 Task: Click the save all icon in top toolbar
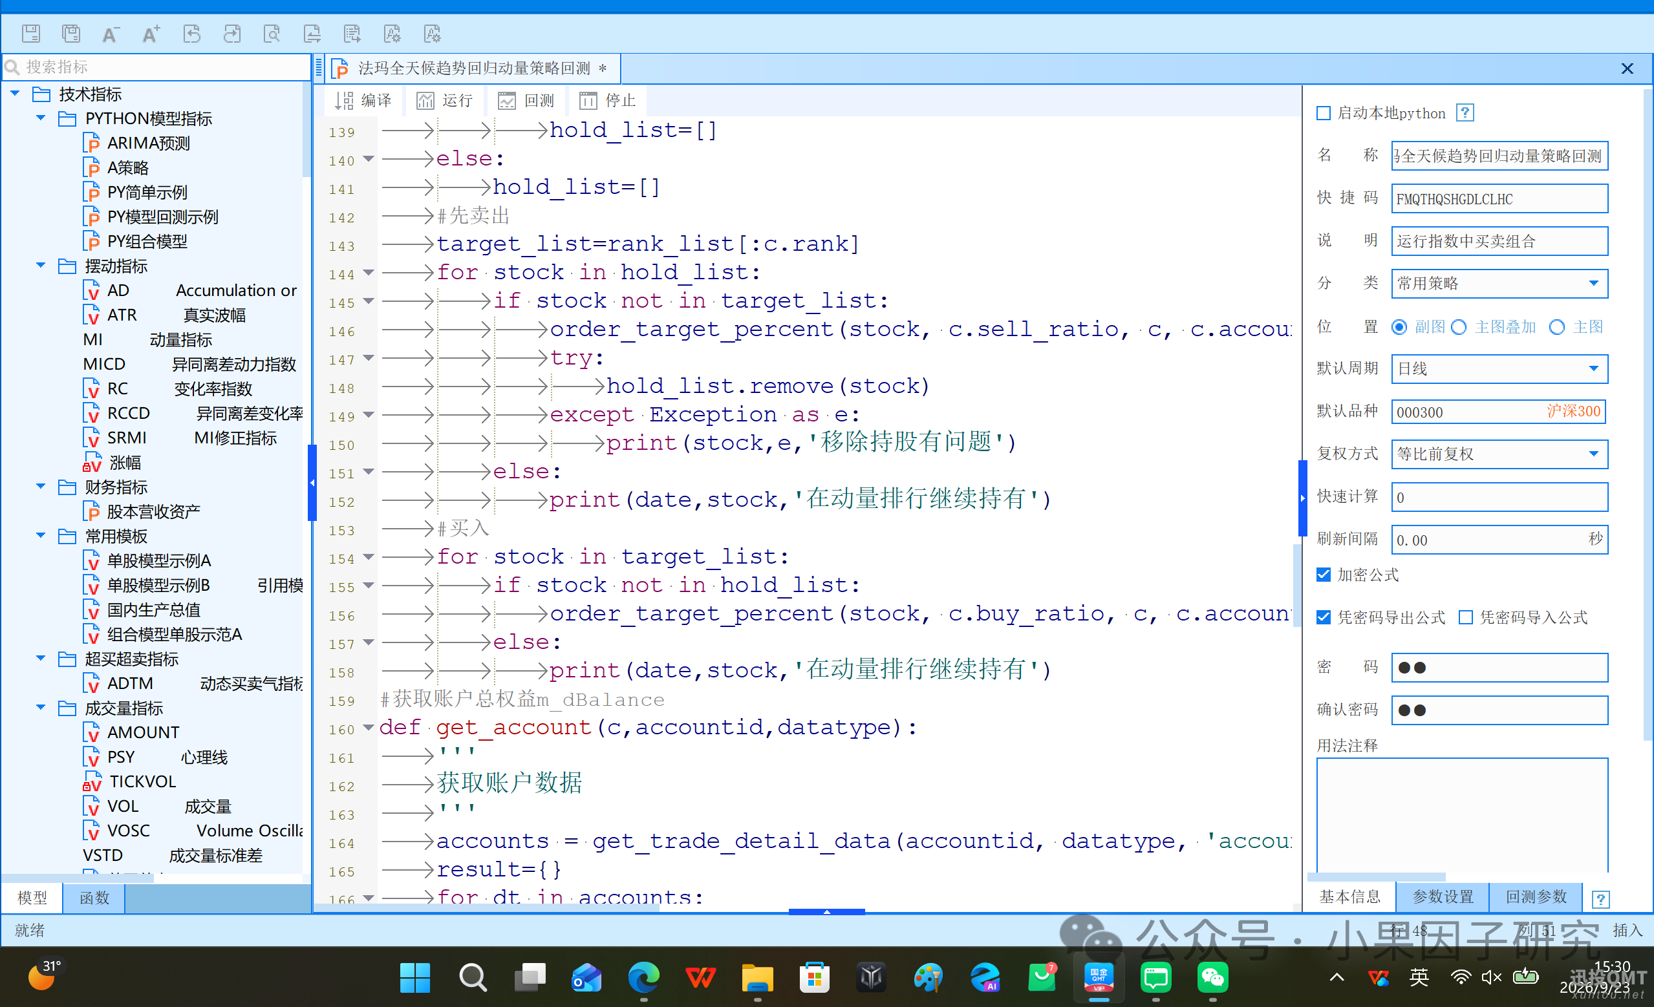point(70,34)
